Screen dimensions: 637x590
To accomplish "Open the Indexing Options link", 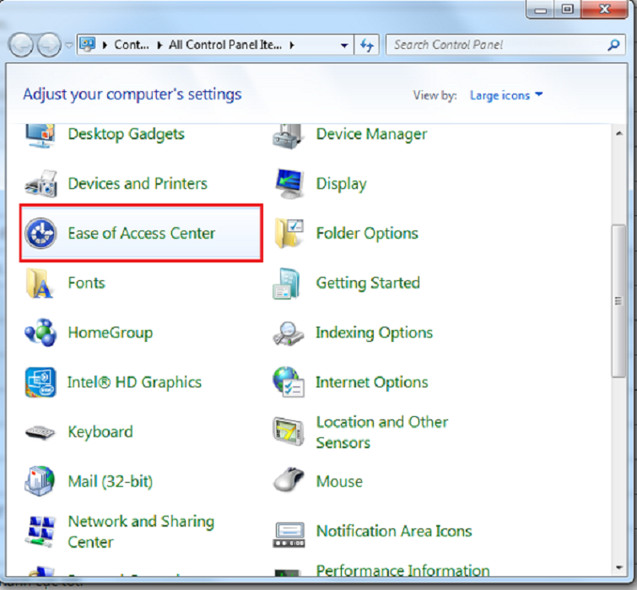I will pos(374,333).
